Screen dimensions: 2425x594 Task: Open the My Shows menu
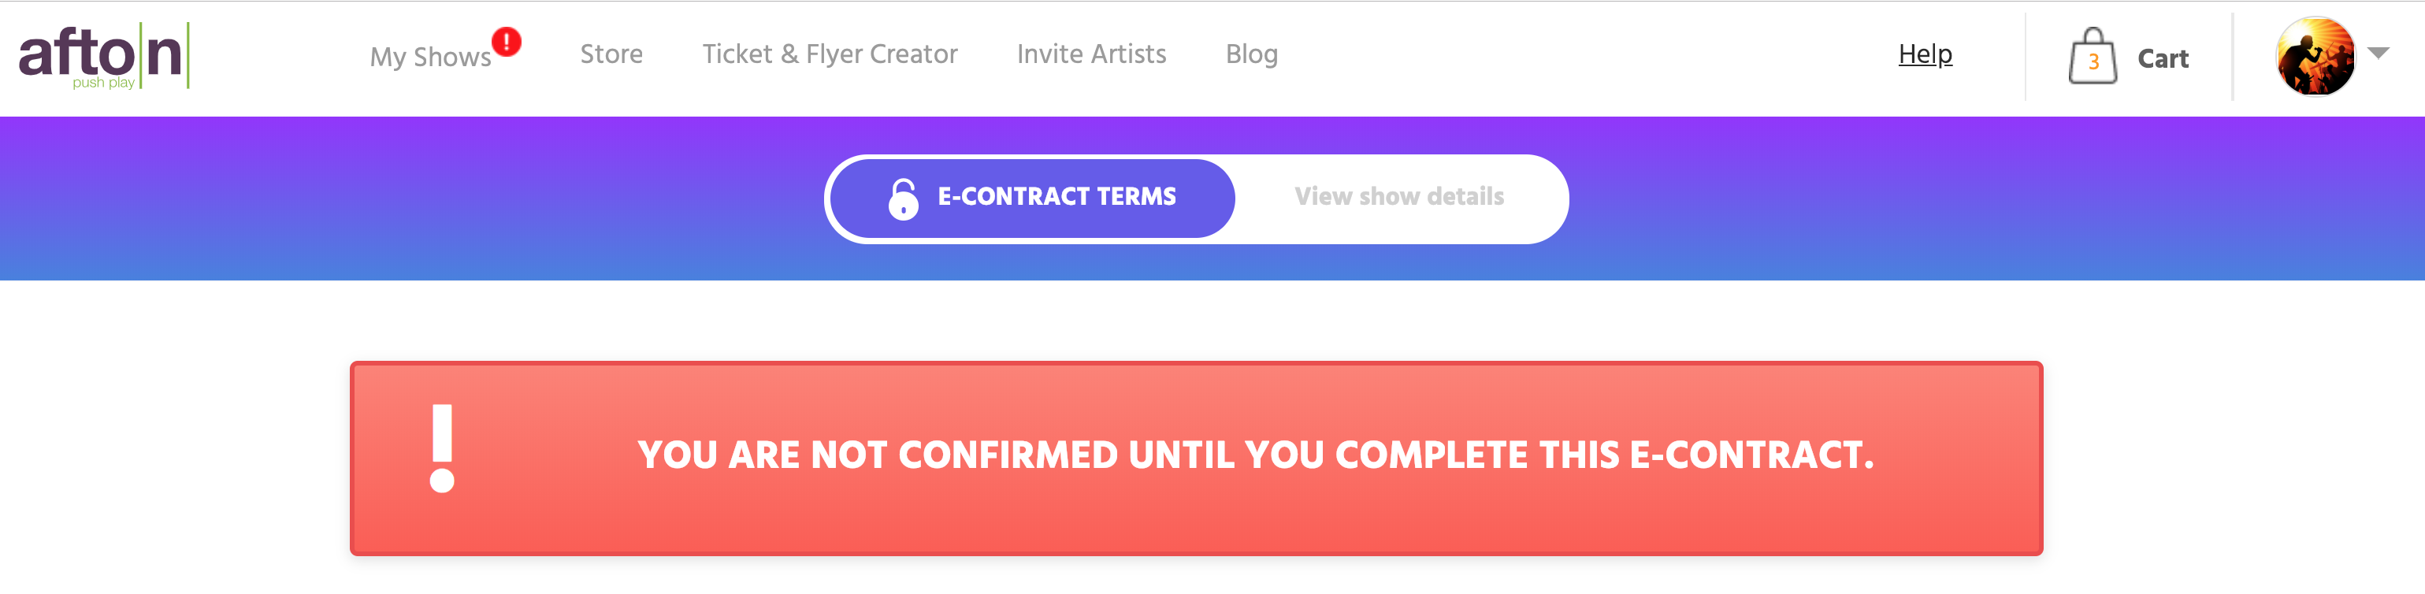[x=430, y=57]
